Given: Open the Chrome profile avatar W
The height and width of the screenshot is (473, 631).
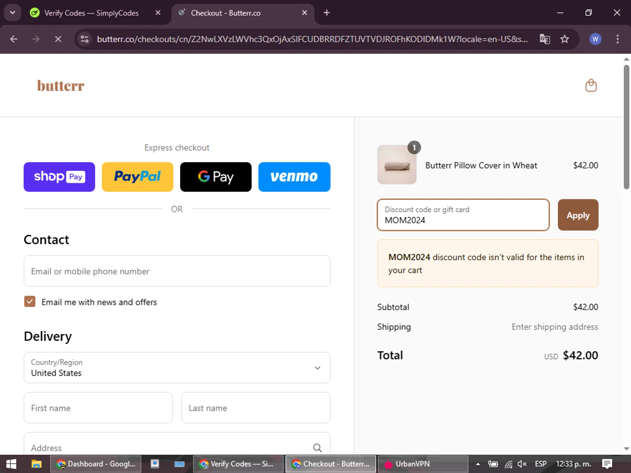Looking at the screenshot, I should (595, 39).
